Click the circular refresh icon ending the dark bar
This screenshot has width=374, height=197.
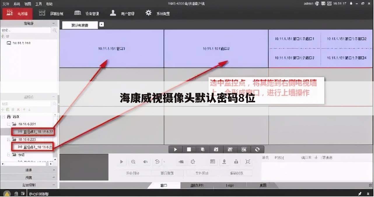click(257, 149)
